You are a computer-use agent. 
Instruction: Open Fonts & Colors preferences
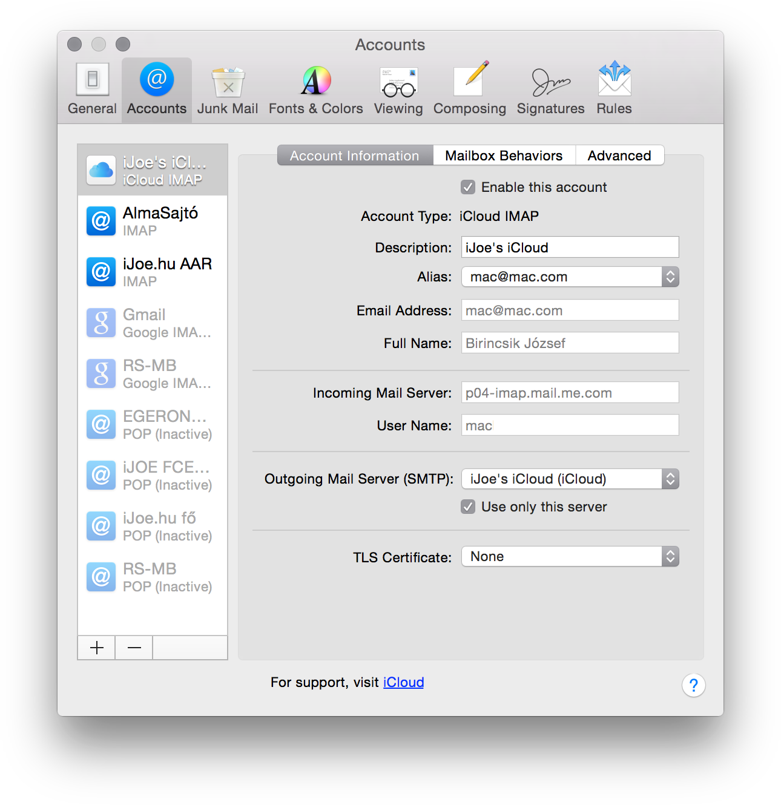(x=316, y=90)
